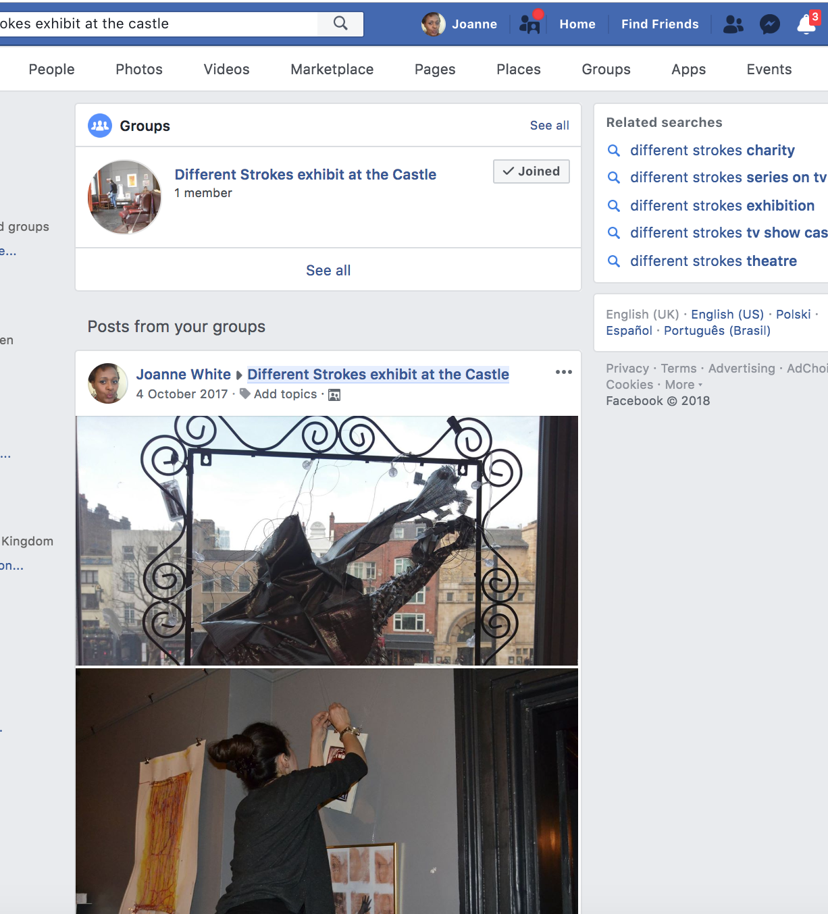Open the Events tab
Screen dimensions: 828x914
point(769,70)
